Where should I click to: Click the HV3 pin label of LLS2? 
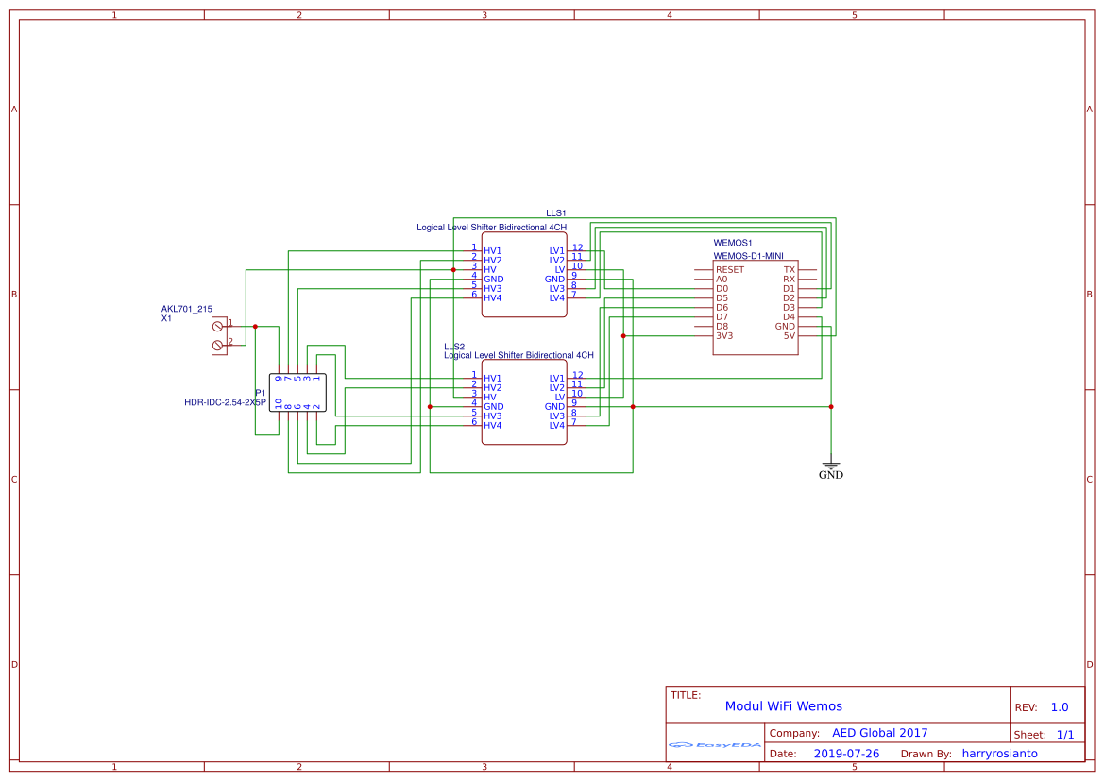point(493,416)
